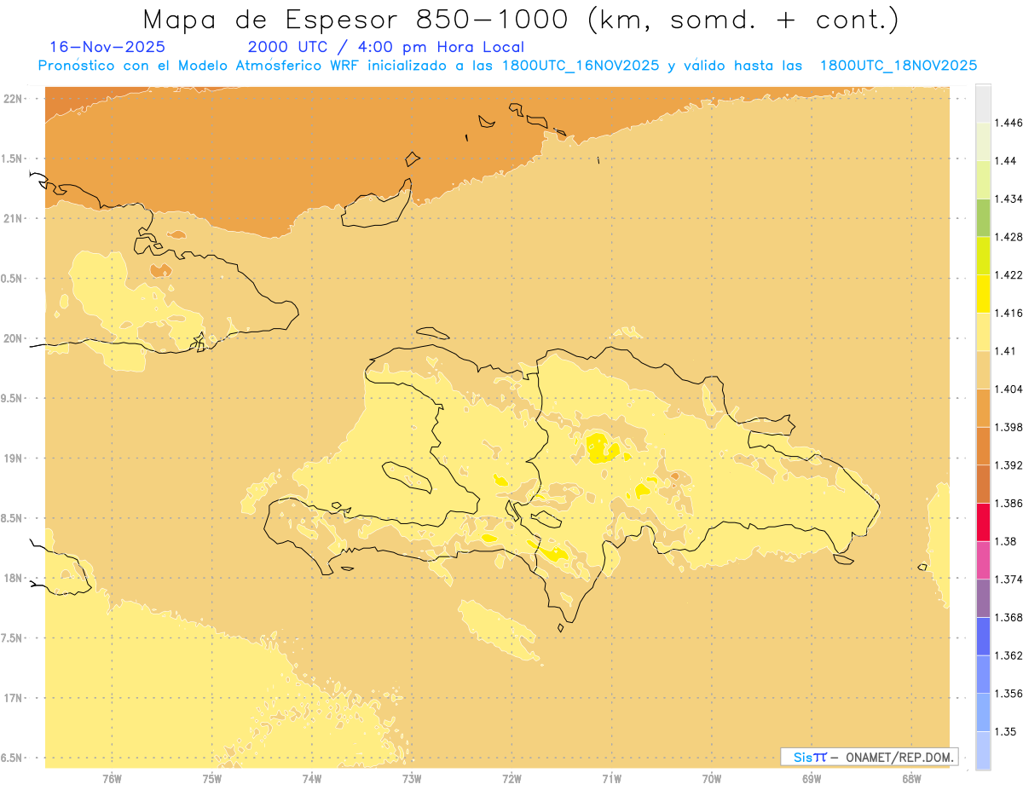Click the legend value '1.386'
This screenshot has width=1023, height=790.
1009,503
